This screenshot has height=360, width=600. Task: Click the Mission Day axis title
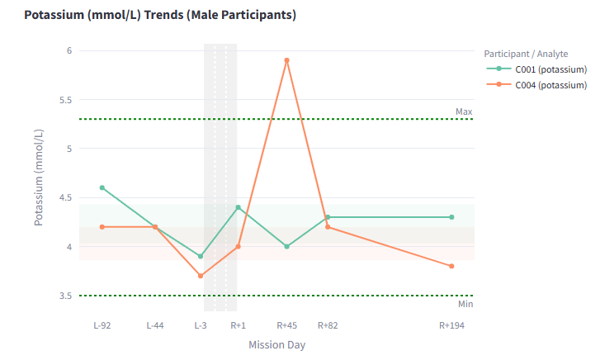click(x=276, y=344)
